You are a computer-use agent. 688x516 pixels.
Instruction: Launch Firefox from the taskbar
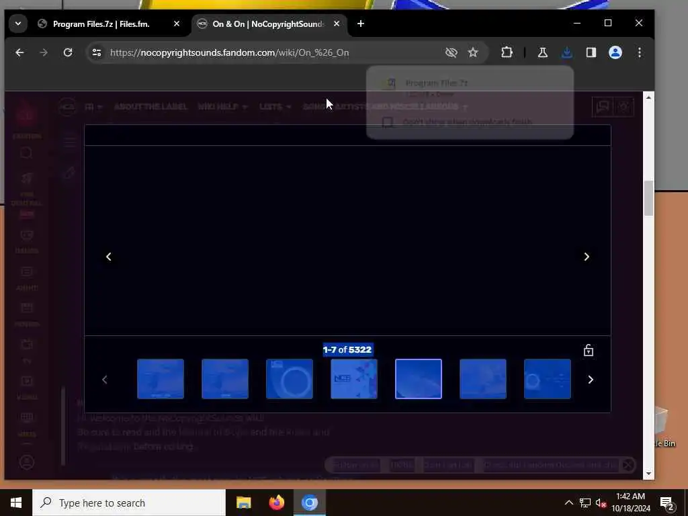276,503
